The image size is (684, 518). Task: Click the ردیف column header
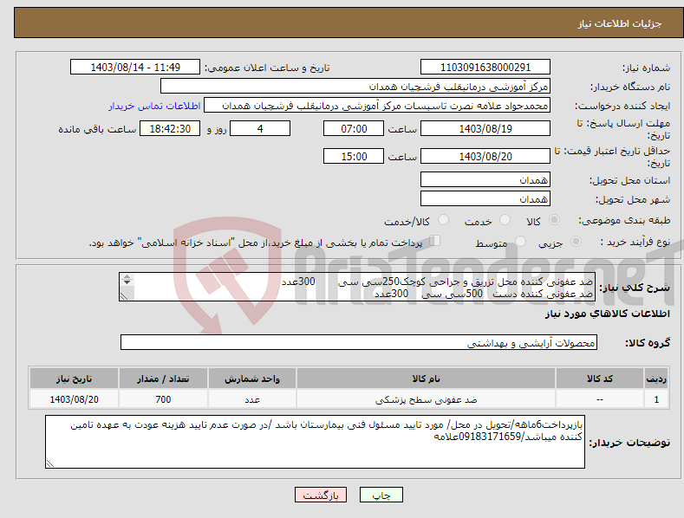(x=656, y=379)
